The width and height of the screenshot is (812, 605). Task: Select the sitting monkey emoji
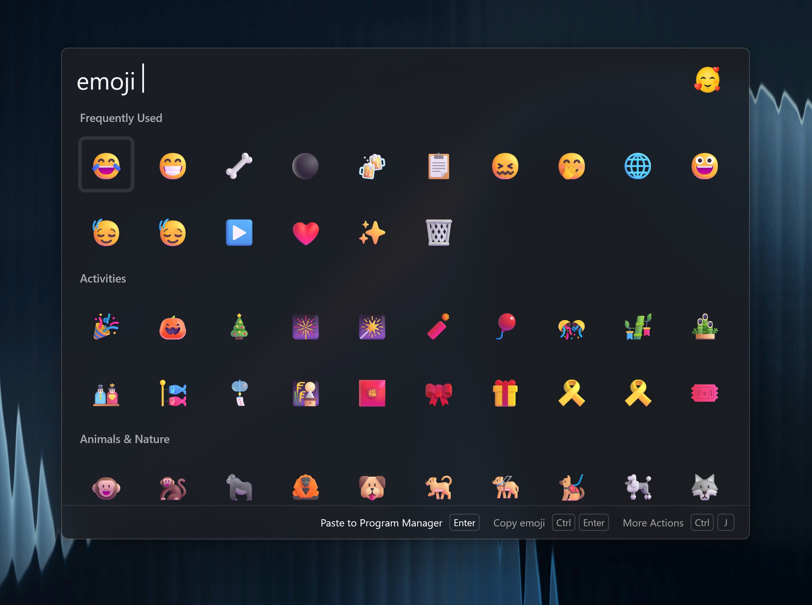(x=173, y=488)
